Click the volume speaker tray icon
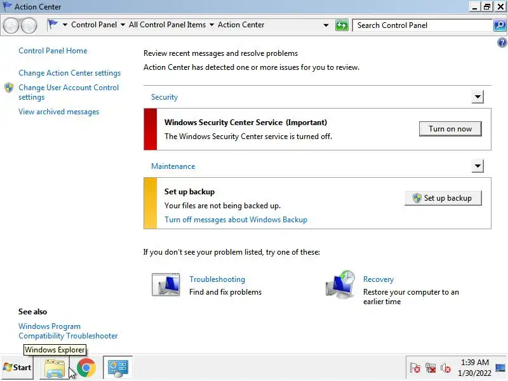Viewport: 508px width, 381px height. 446,368
